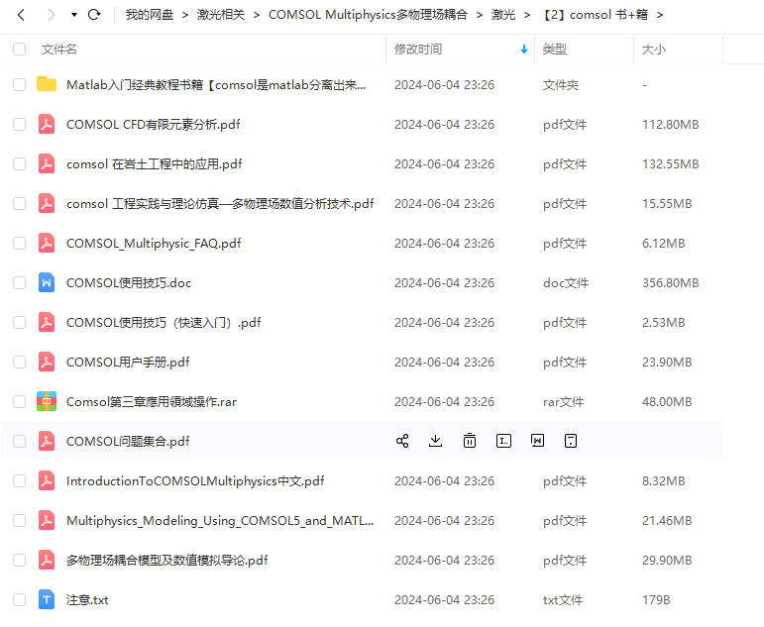This screenshot has width=764, height=627.
Task: Click the RAR archive icon of Comsol第三章
Action: [x=47, y=401]
